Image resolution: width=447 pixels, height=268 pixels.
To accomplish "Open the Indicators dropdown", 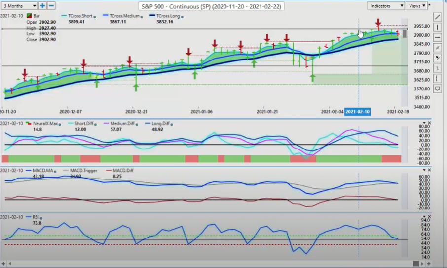I will pyautogui.click(x=386, y=6).
